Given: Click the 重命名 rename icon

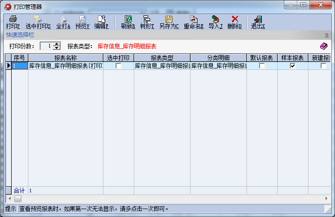Looking at the screenshot, I should [193, 19].
